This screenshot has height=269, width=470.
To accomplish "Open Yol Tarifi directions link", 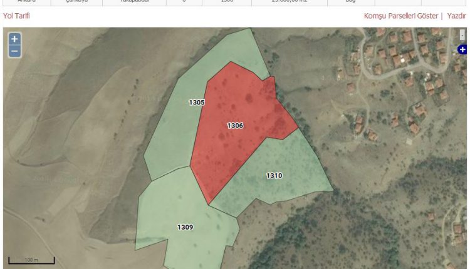I will [16, 16].
